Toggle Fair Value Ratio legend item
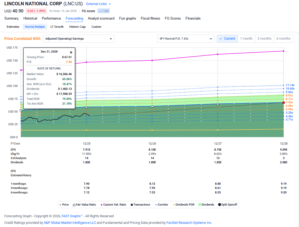The width and height of the screenshot is (299, 227). (84, 205)
